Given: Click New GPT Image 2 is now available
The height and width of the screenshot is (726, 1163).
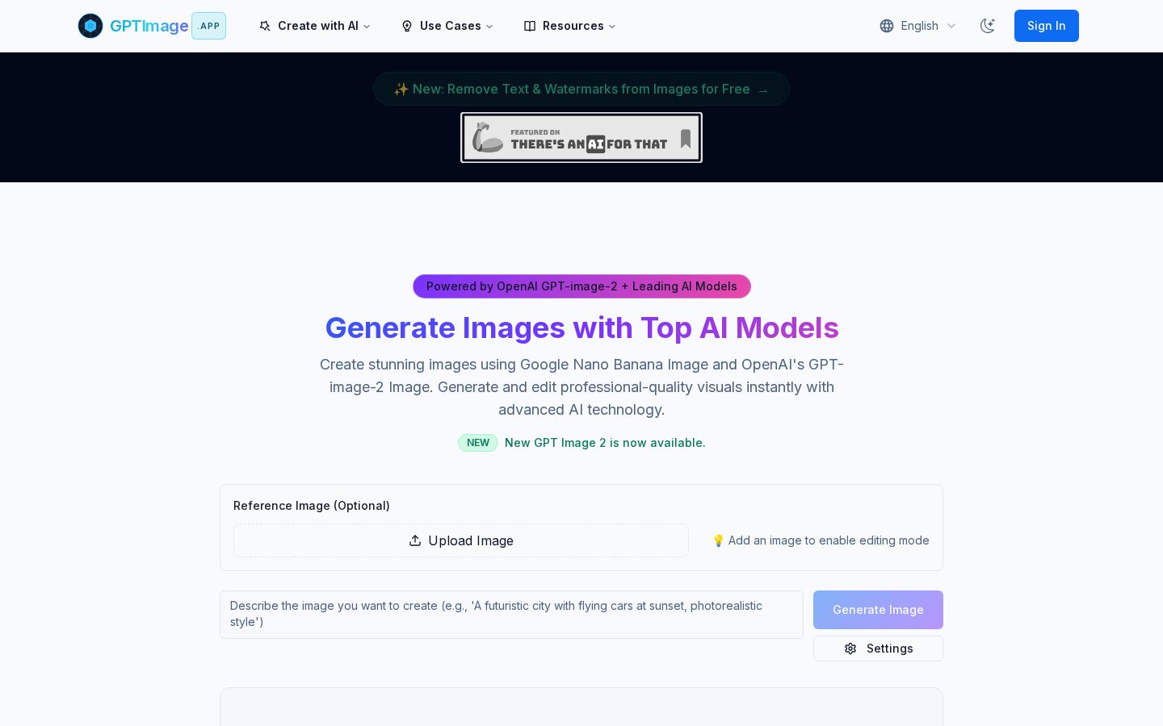Looking at the screenshot, I should click(605, 443).
